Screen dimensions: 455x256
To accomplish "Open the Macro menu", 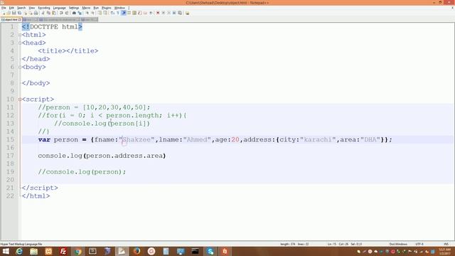I will coord(86,8).
